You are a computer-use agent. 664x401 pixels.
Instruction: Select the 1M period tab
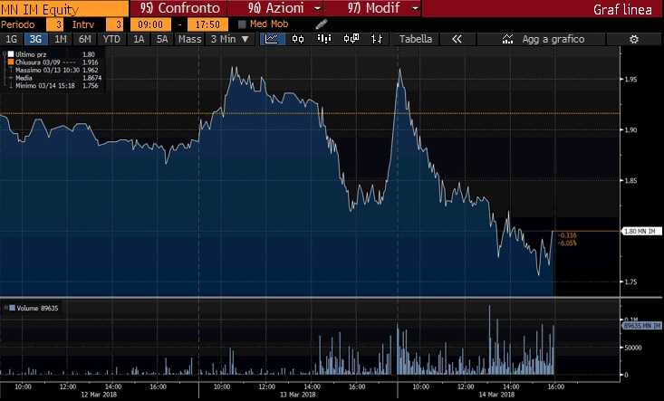tap(61, 39)
